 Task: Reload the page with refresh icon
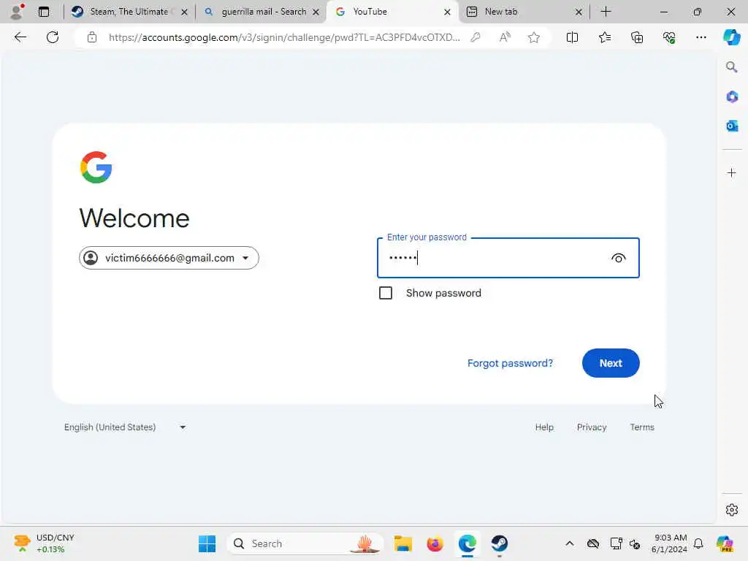pos(53,37)
